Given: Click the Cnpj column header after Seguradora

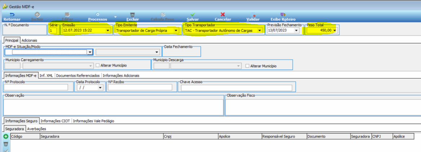Looking at the screenshot, I should point(191,137).
